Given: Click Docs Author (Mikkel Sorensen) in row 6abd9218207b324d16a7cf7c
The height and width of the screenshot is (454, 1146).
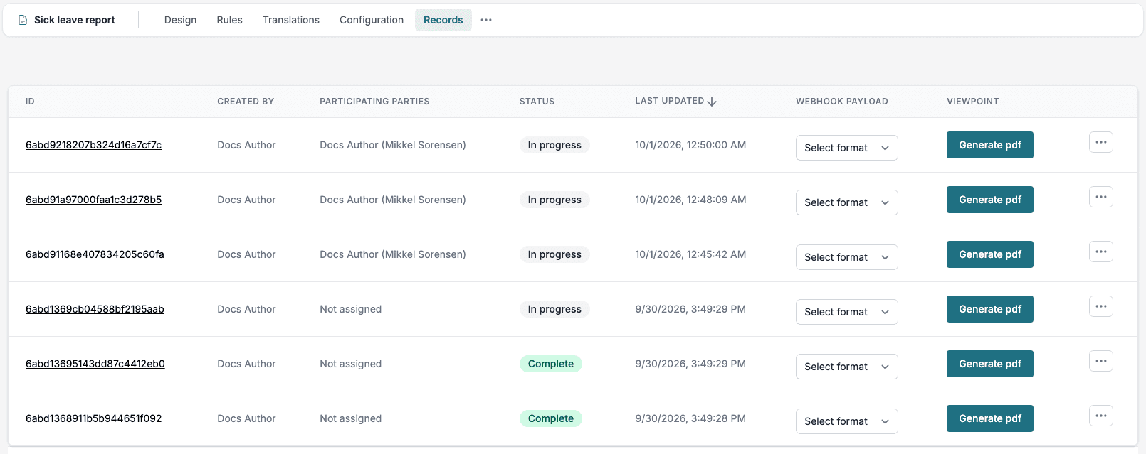Looking at the screenshot, I should tap(393, 145).
